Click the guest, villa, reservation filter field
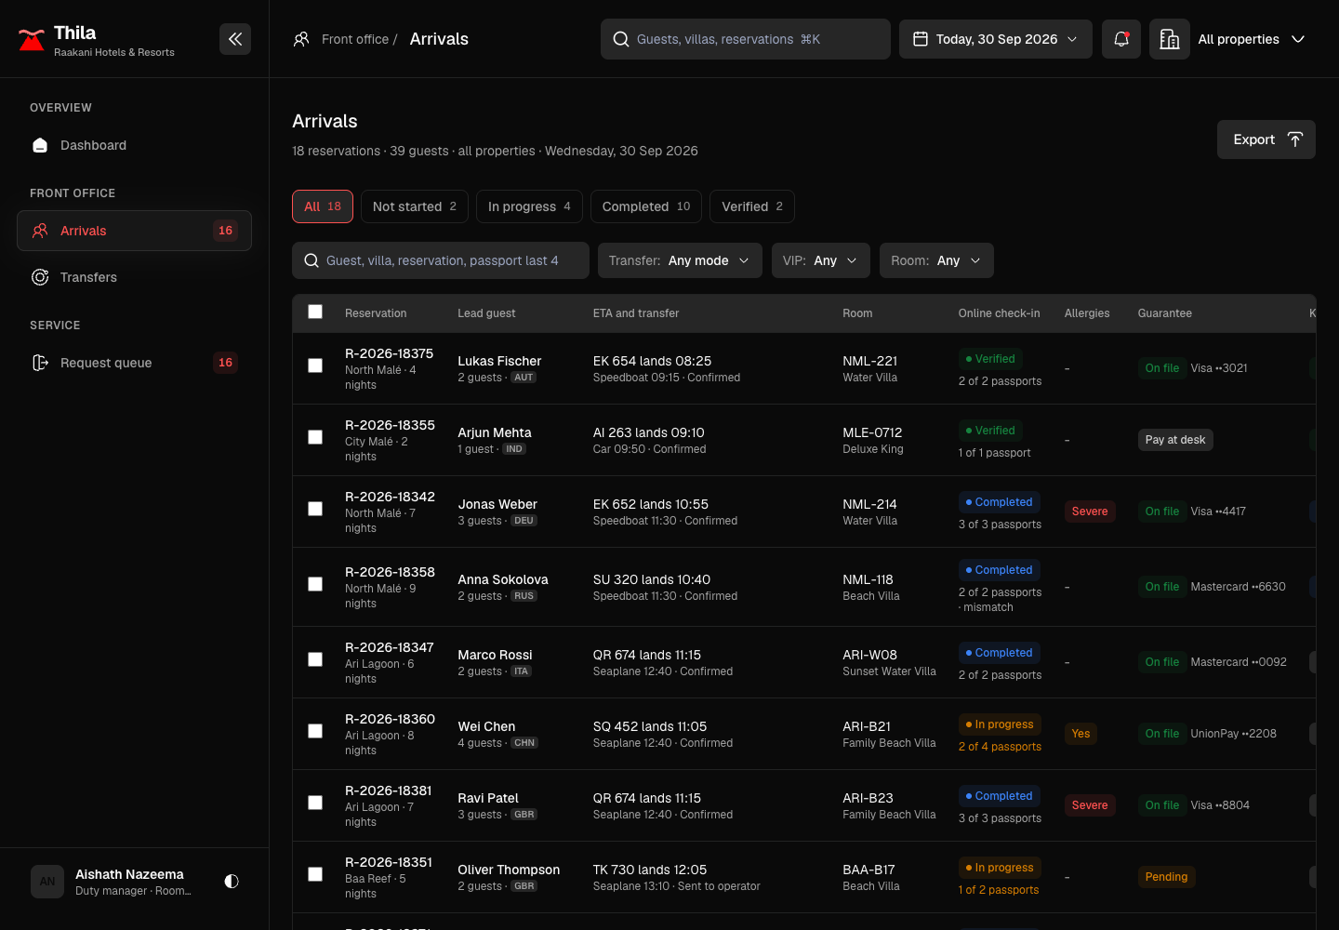 [x=441, y=260]
